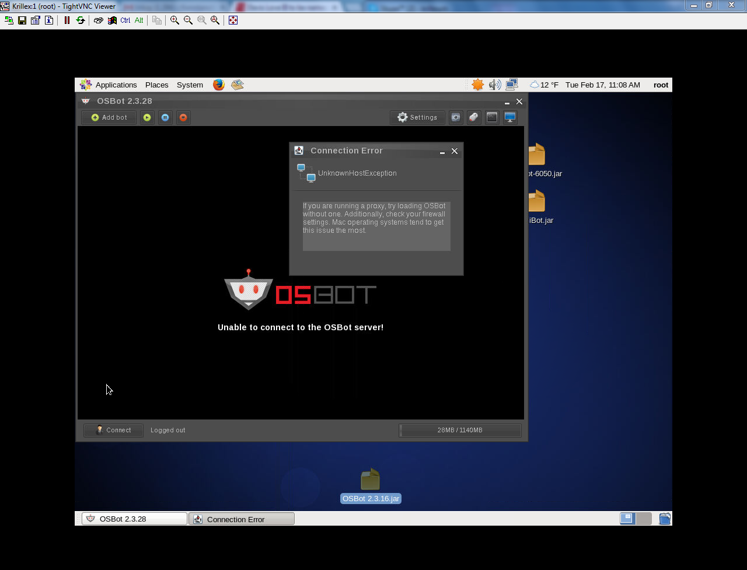Zoom in with TightVNC magnifier plus
This screenshot has width=747, height=570.
click(x=174, y=20)
